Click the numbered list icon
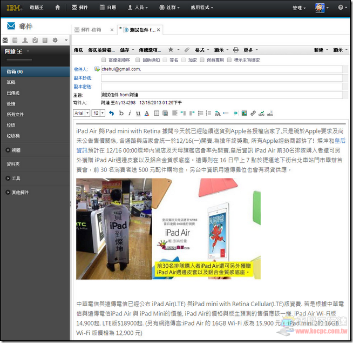This screenshot has width=353, height=343. (x=209, y=113)
